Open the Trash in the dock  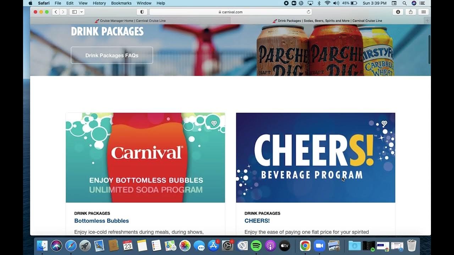coord(411,245)
